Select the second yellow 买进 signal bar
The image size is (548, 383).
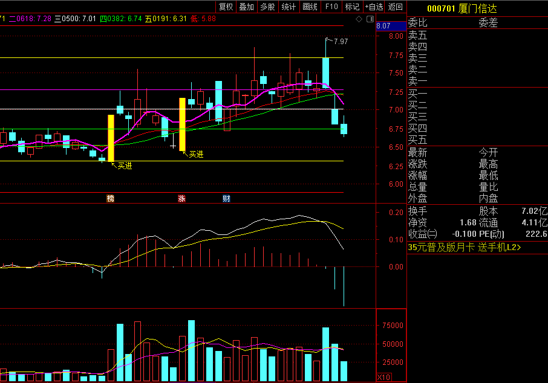coord(183,124)
